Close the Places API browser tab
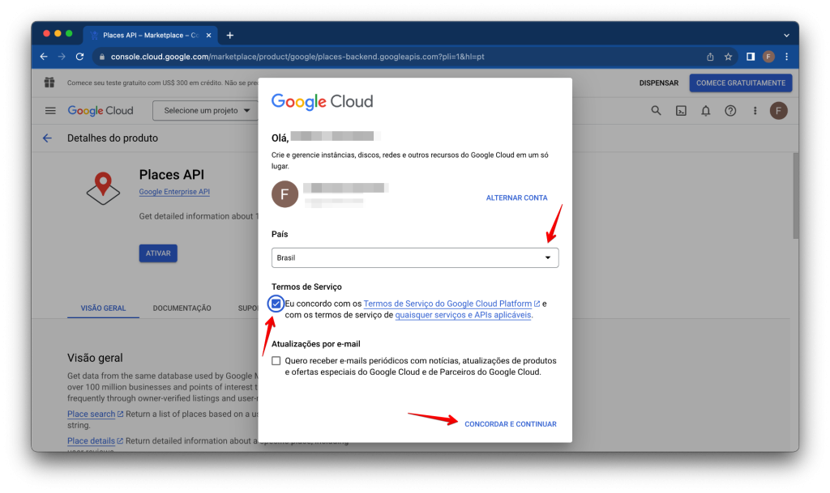The width and height of the screenshot is (830, 493). pos(208,36)
